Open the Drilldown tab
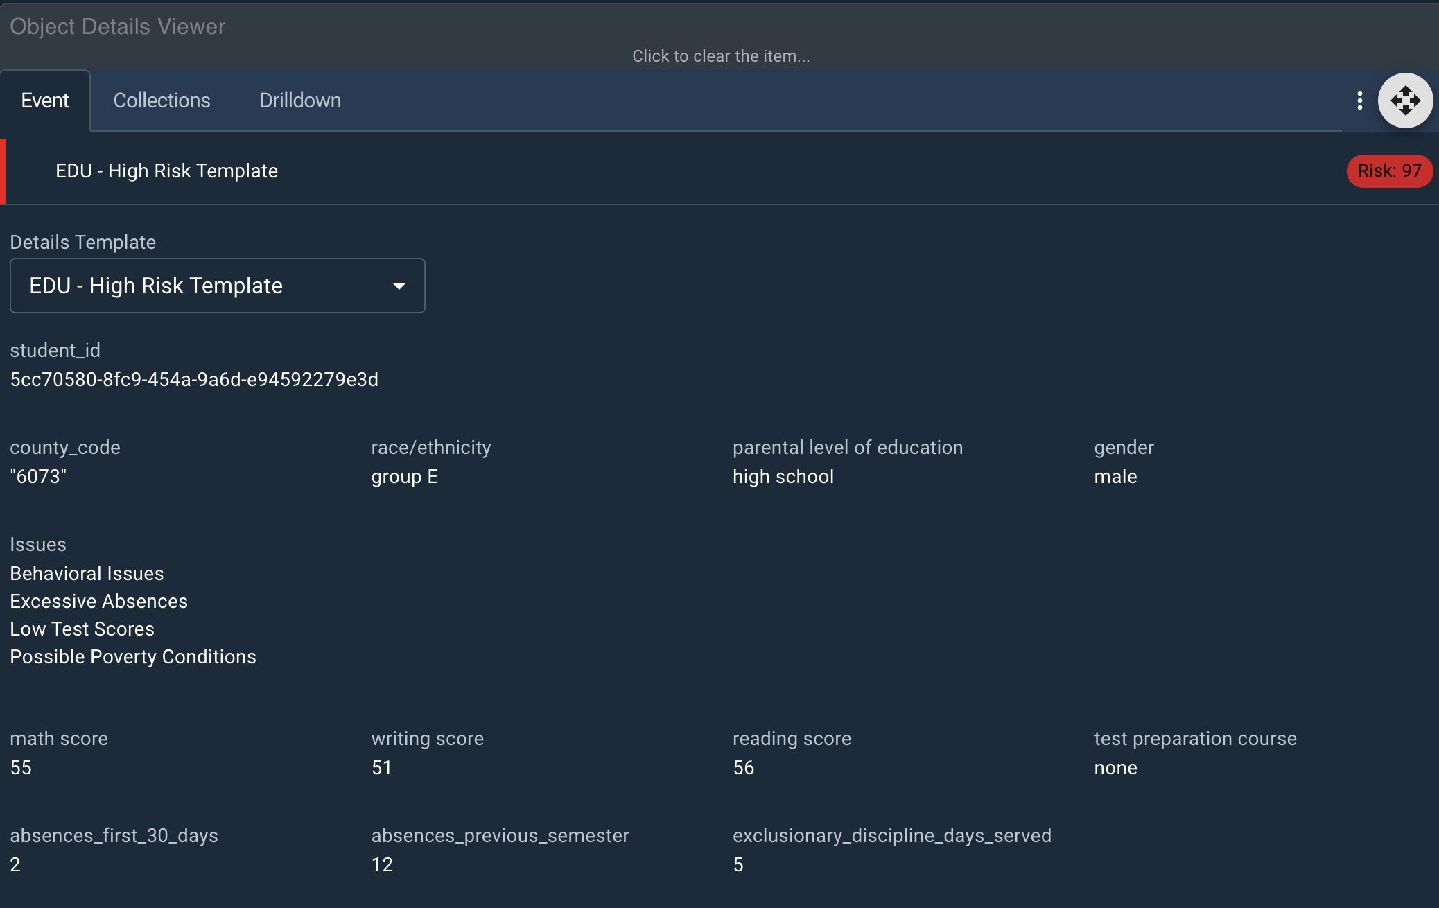The width and height of the screenshot is (1439, 908). point(300,100)
